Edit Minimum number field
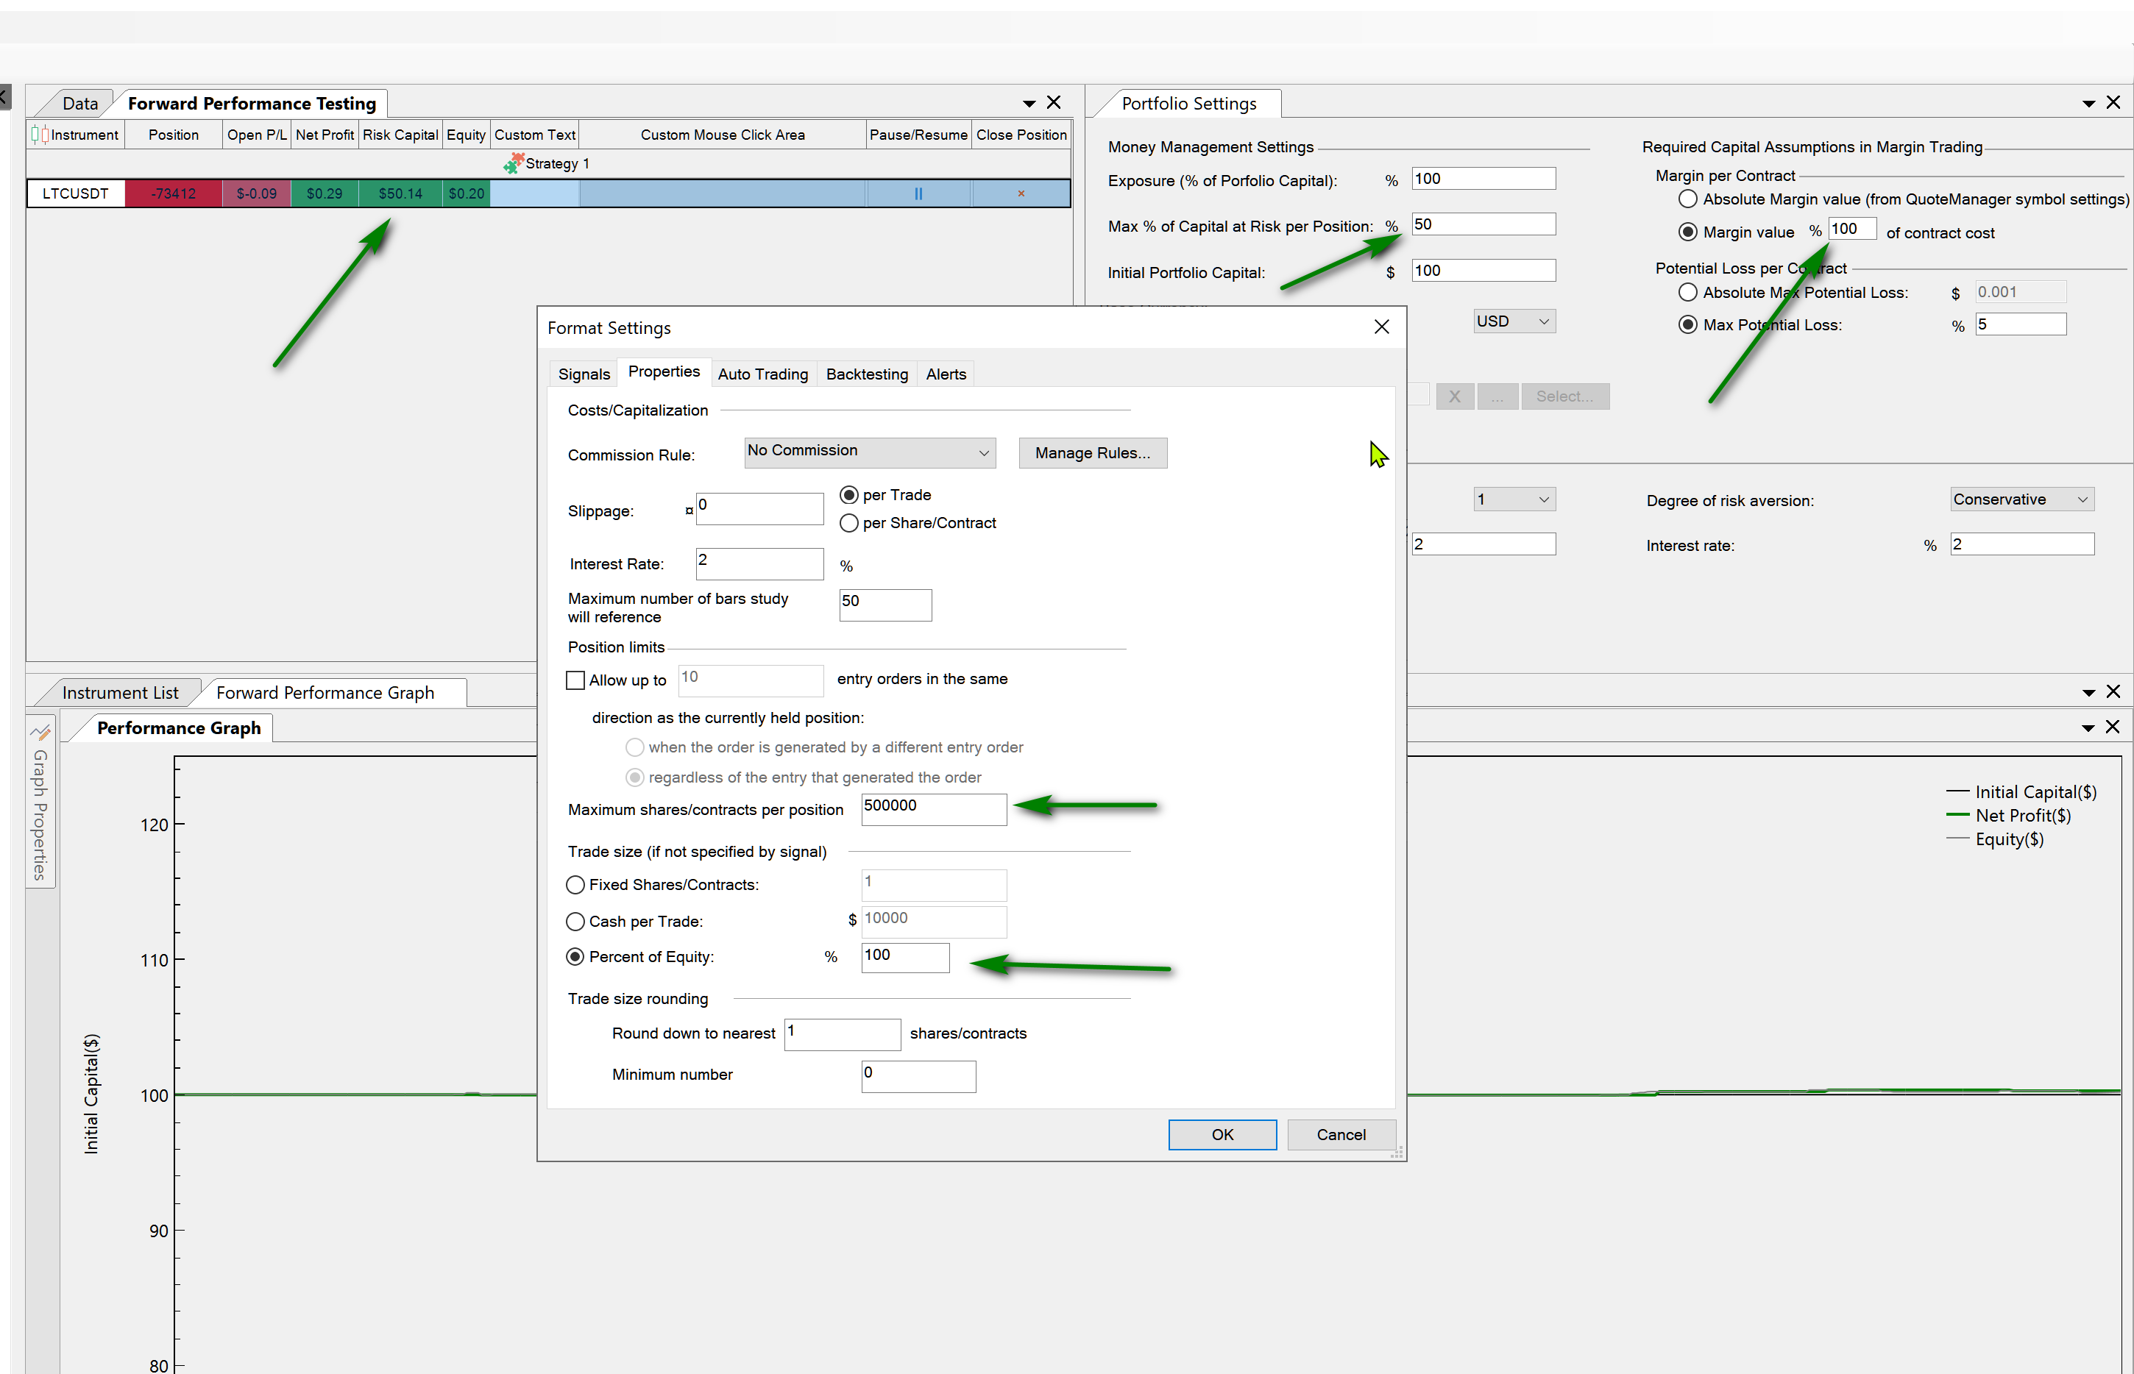This screenshot has height=1374, width=2134. [x=918, y=1076]
